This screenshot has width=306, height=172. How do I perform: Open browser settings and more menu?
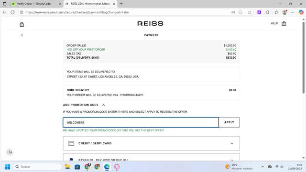click(x=293, y=12)
